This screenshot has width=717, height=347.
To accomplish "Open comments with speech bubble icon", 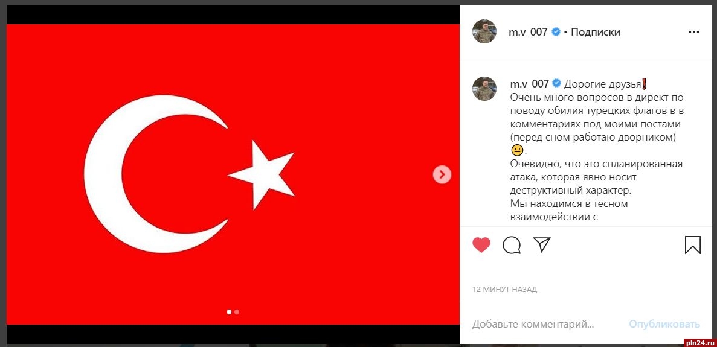I will [512, 245].
